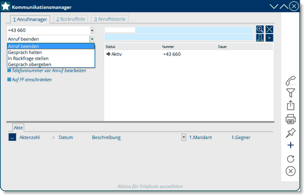Select "In Rückfrage stellen" option
The image size is (305, 196).
click(x=51, y=59)
